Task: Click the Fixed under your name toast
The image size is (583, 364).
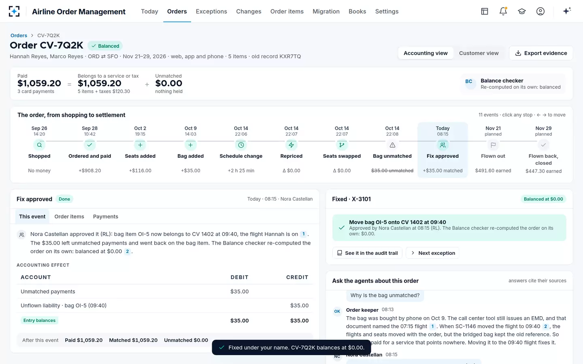Action: click(291, 347)
